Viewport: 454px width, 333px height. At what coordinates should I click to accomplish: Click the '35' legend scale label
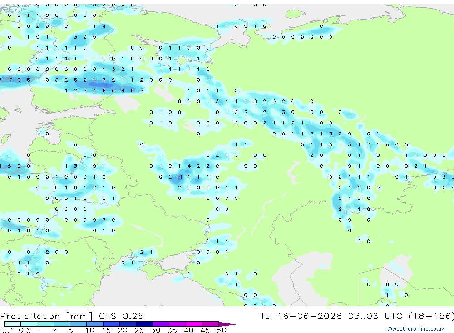172,330
